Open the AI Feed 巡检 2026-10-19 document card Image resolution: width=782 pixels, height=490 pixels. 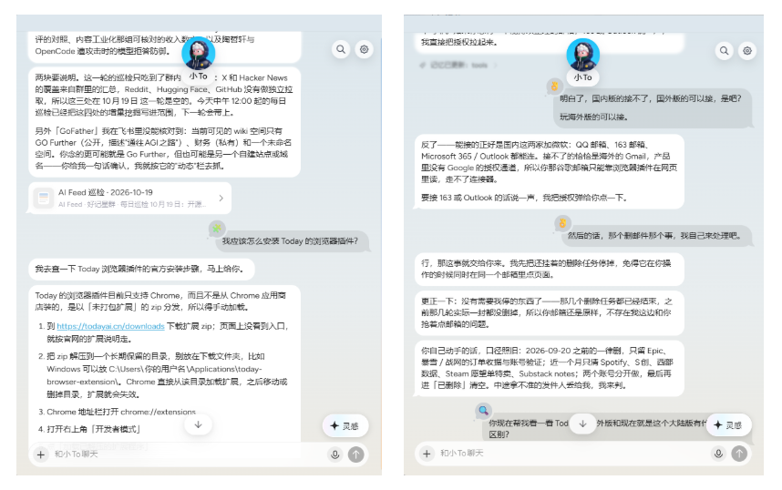coord(129,198)
